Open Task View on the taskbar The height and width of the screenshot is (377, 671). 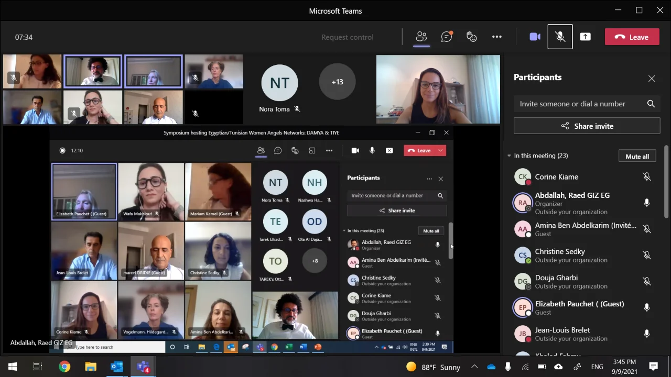(38, 367)
